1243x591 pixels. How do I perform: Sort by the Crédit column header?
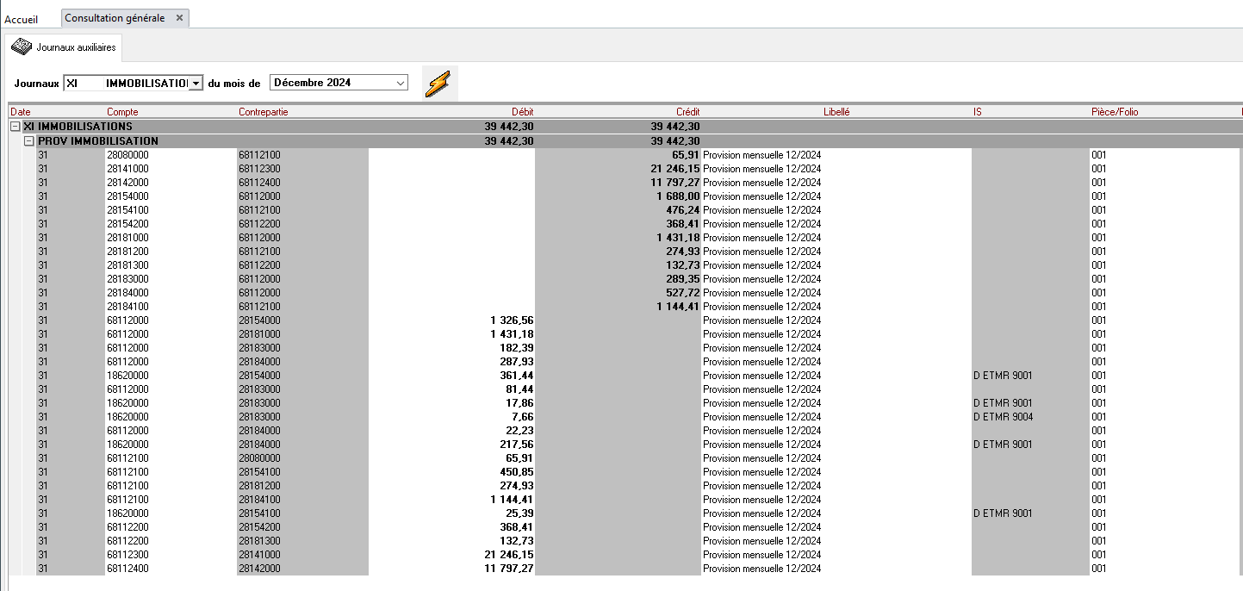tap(687, 112)
